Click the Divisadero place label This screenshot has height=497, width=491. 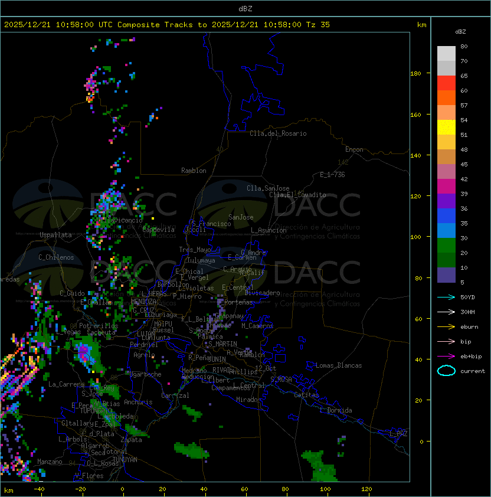(263, 293)
